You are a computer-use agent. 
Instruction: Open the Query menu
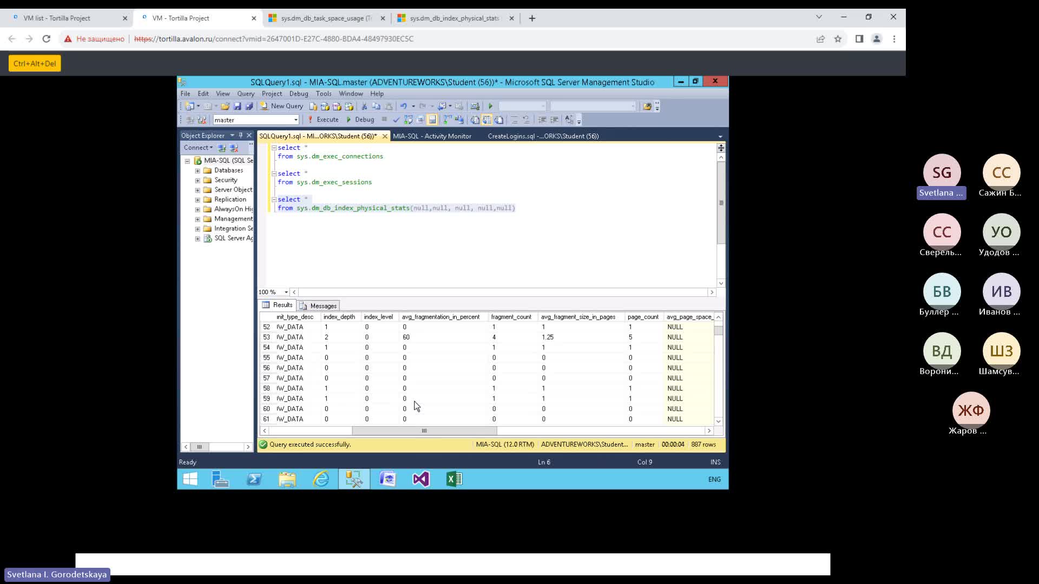tap(246, 94)
